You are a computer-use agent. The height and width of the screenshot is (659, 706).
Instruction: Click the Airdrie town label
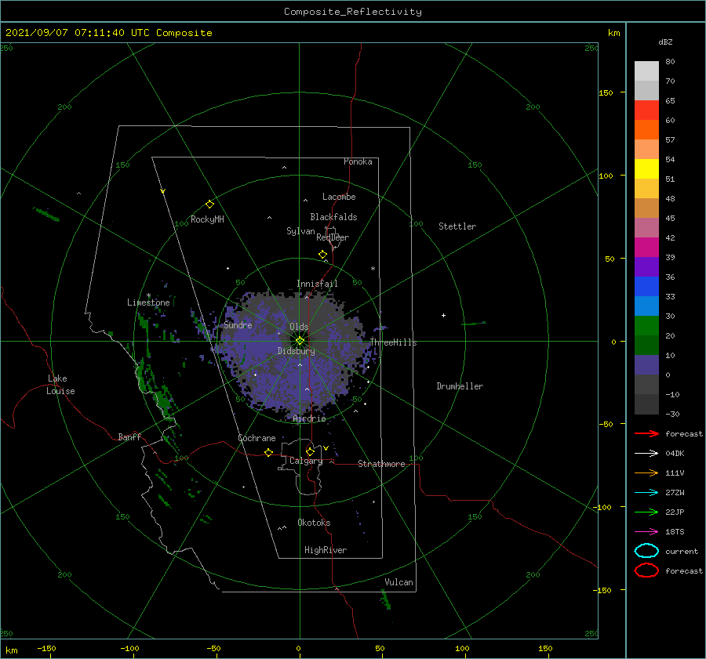pos(309,418)
